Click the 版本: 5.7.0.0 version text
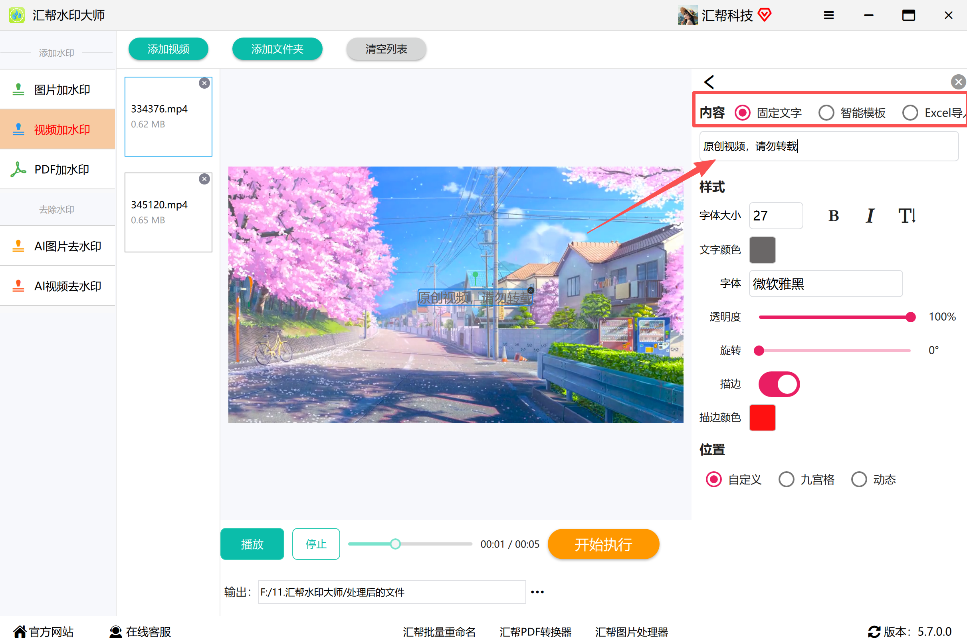This screenshot has width=967, height=643. pyautogui.click(x=917, y=632)
